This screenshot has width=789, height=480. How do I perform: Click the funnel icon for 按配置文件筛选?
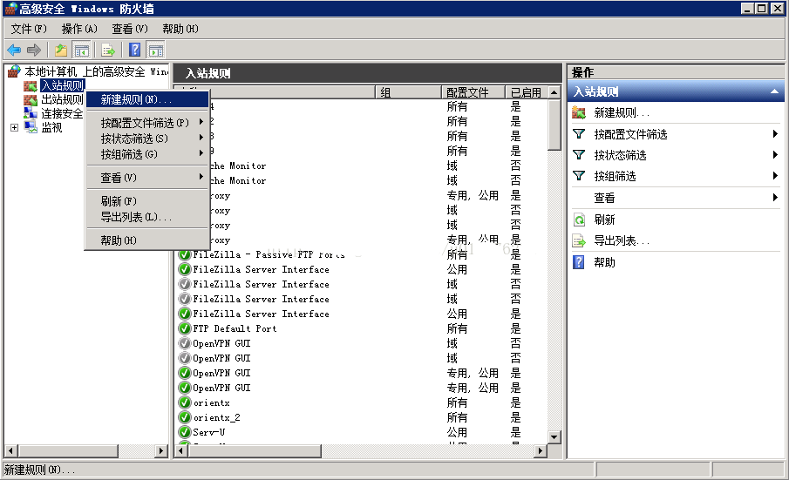pyautogui.click(x=579, y=133)
